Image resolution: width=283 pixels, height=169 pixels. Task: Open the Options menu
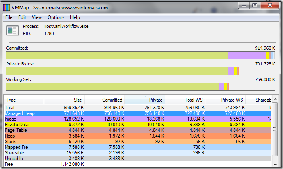[56, 17]
